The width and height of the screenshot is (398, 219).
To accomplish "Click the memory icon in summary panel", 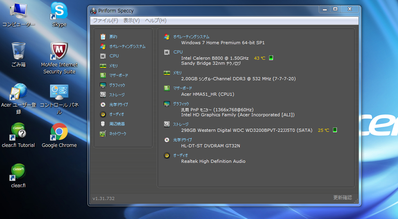I will (x=167, y=73).
